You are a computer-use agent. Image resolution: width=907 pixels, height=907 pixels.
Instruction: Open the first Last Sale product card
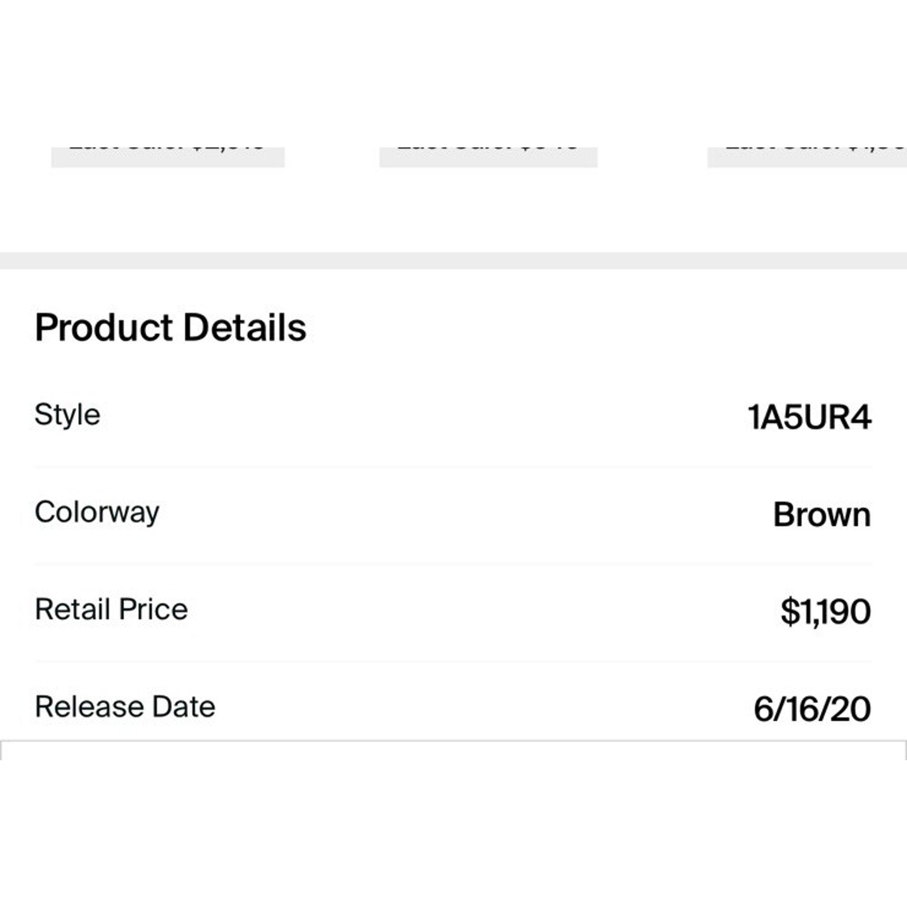168,157
